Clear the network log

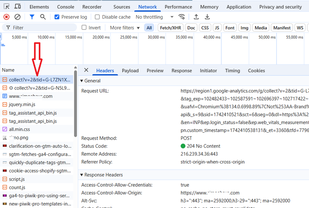pyautogui.click(x=17, y=17)
